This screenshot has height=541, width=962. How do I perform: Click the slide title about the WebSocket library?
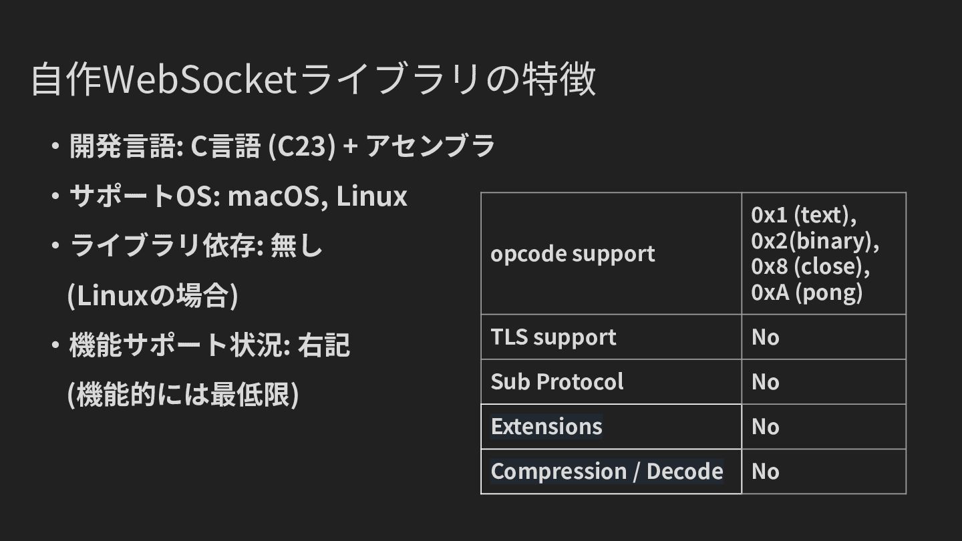click(x=313, y=80)
